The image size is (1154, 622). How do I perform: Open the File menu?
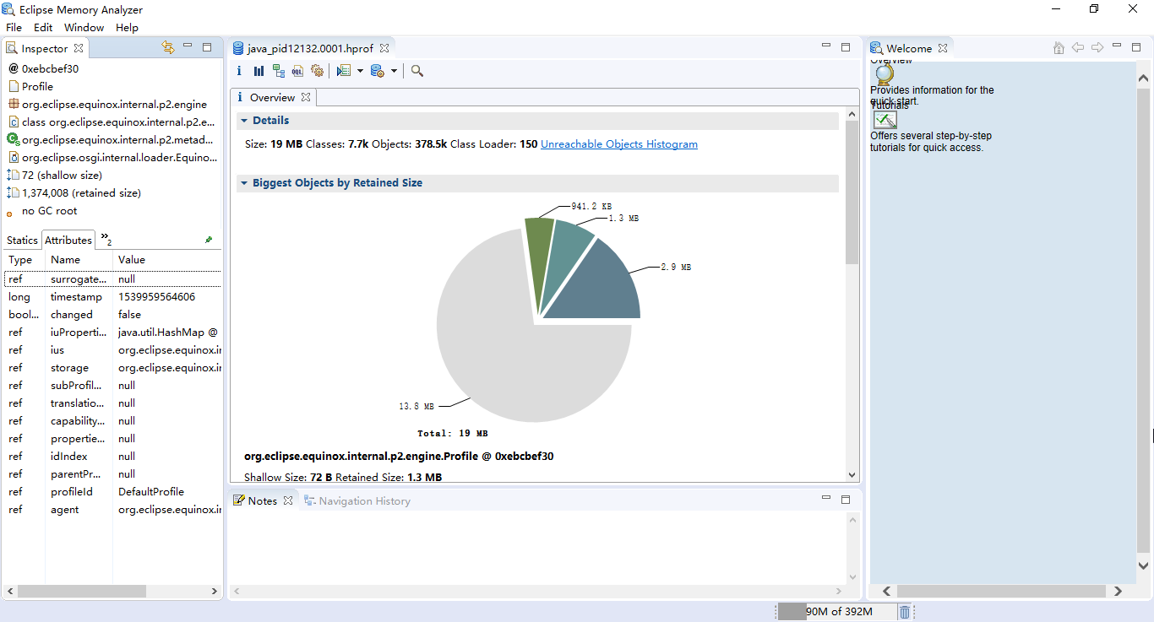pos(14,28)
